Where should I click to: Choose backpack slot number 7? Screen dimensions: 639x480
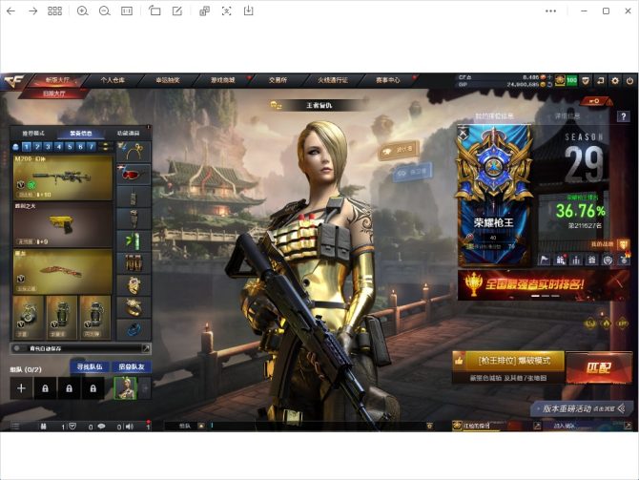[92, 146]
